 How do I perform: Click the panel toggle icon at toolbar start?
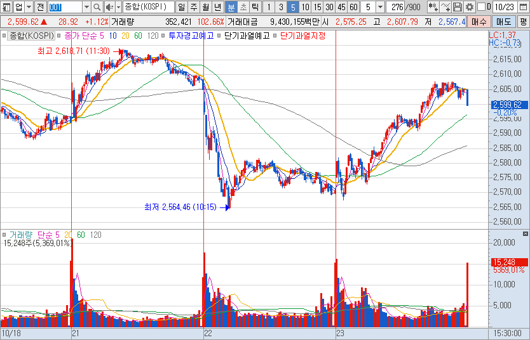6,7
